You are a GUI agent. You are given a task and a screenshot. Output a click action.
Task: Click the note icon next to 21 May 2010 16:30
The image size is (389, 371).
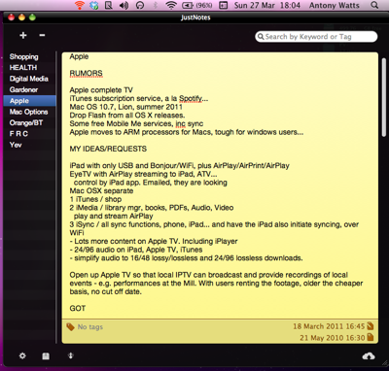(x=370, y=337)
